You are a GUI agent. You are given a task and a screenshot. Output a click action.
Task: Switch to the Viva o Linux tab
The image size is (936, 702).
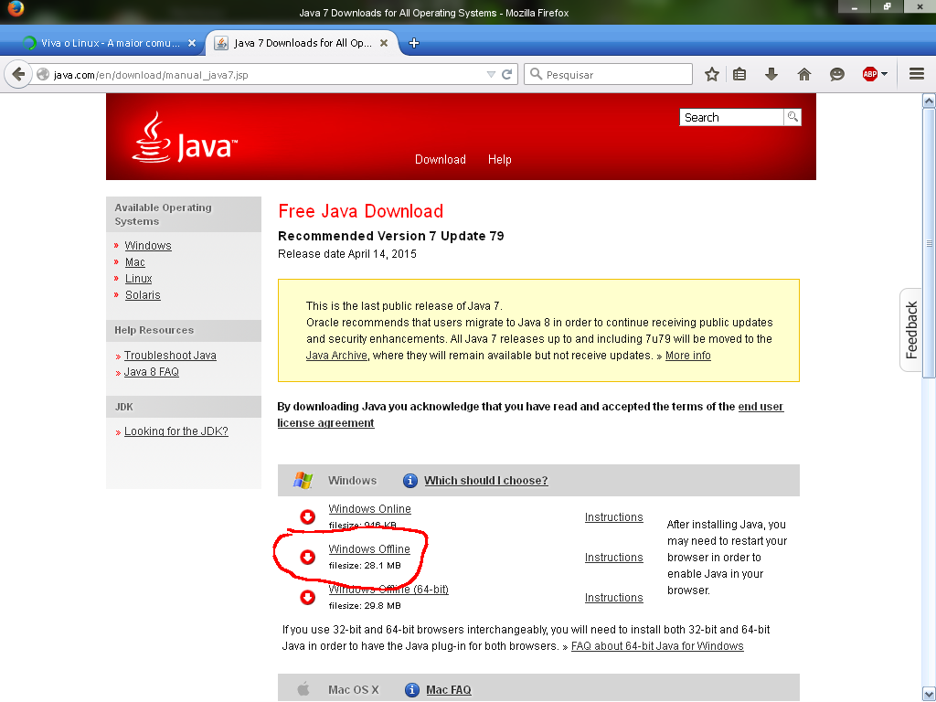coord(109,43)
